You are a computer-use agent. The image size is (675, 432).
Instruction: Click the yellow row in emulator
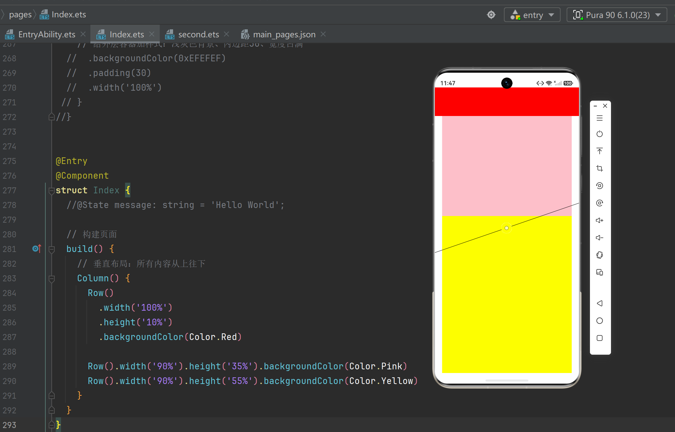click(507, 294)
